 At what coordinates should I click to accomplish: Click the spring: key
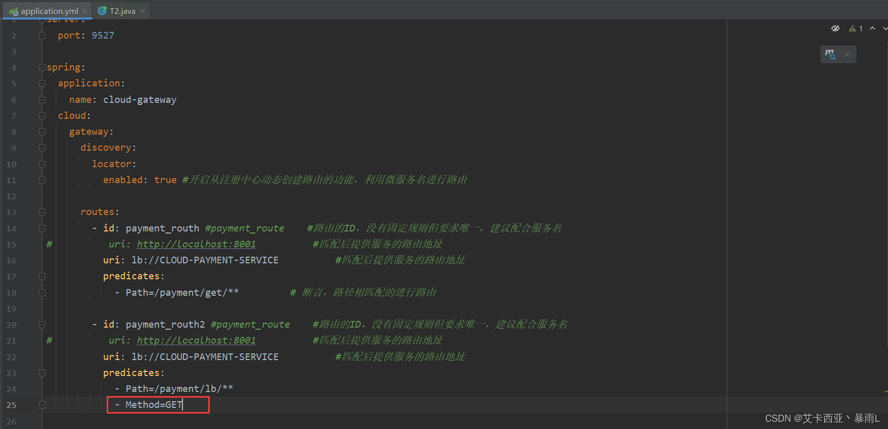(x=66, y=67)
